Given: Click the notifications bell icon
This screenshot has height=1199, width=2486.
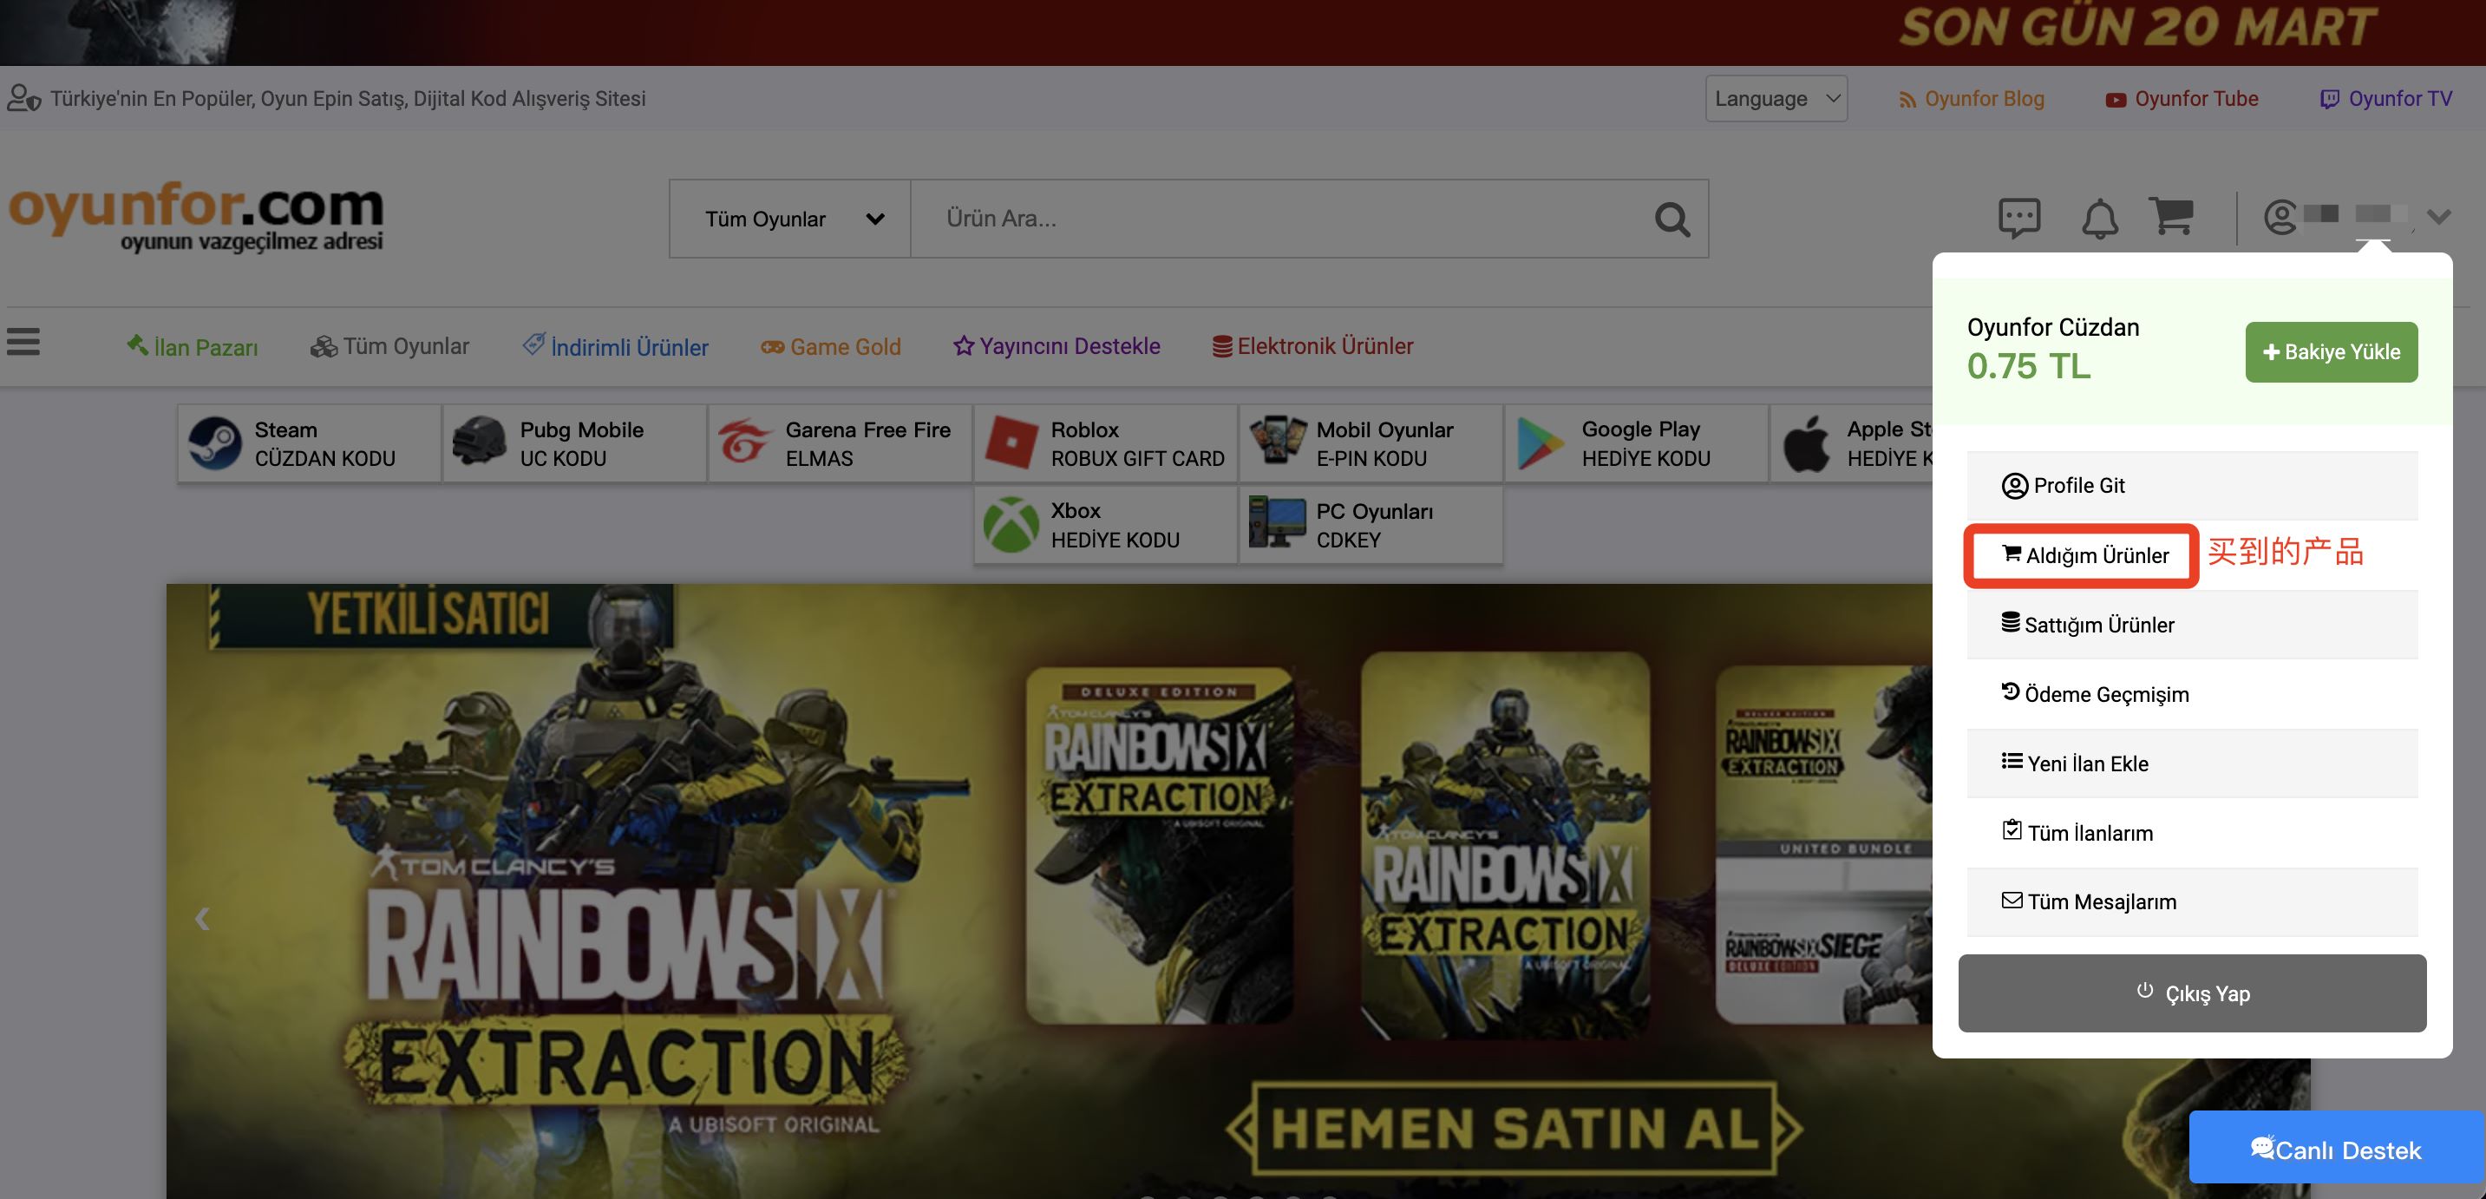Looking at the screenshot, I should point(2099,218).
